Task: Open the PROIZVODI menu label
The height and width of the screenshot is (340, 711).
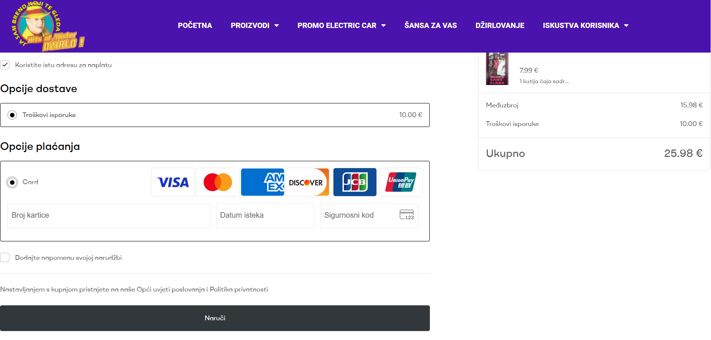Action: [x=250, y=25]
